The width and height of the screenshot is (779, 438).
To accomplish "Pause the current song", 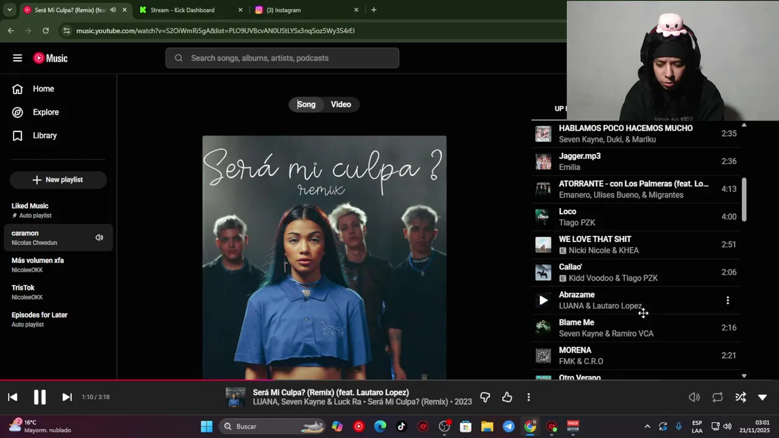I will [40, 397].
